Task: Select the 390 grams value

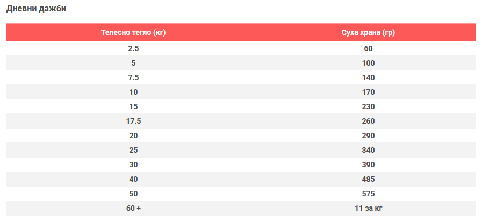Action: tap(368, 165)
